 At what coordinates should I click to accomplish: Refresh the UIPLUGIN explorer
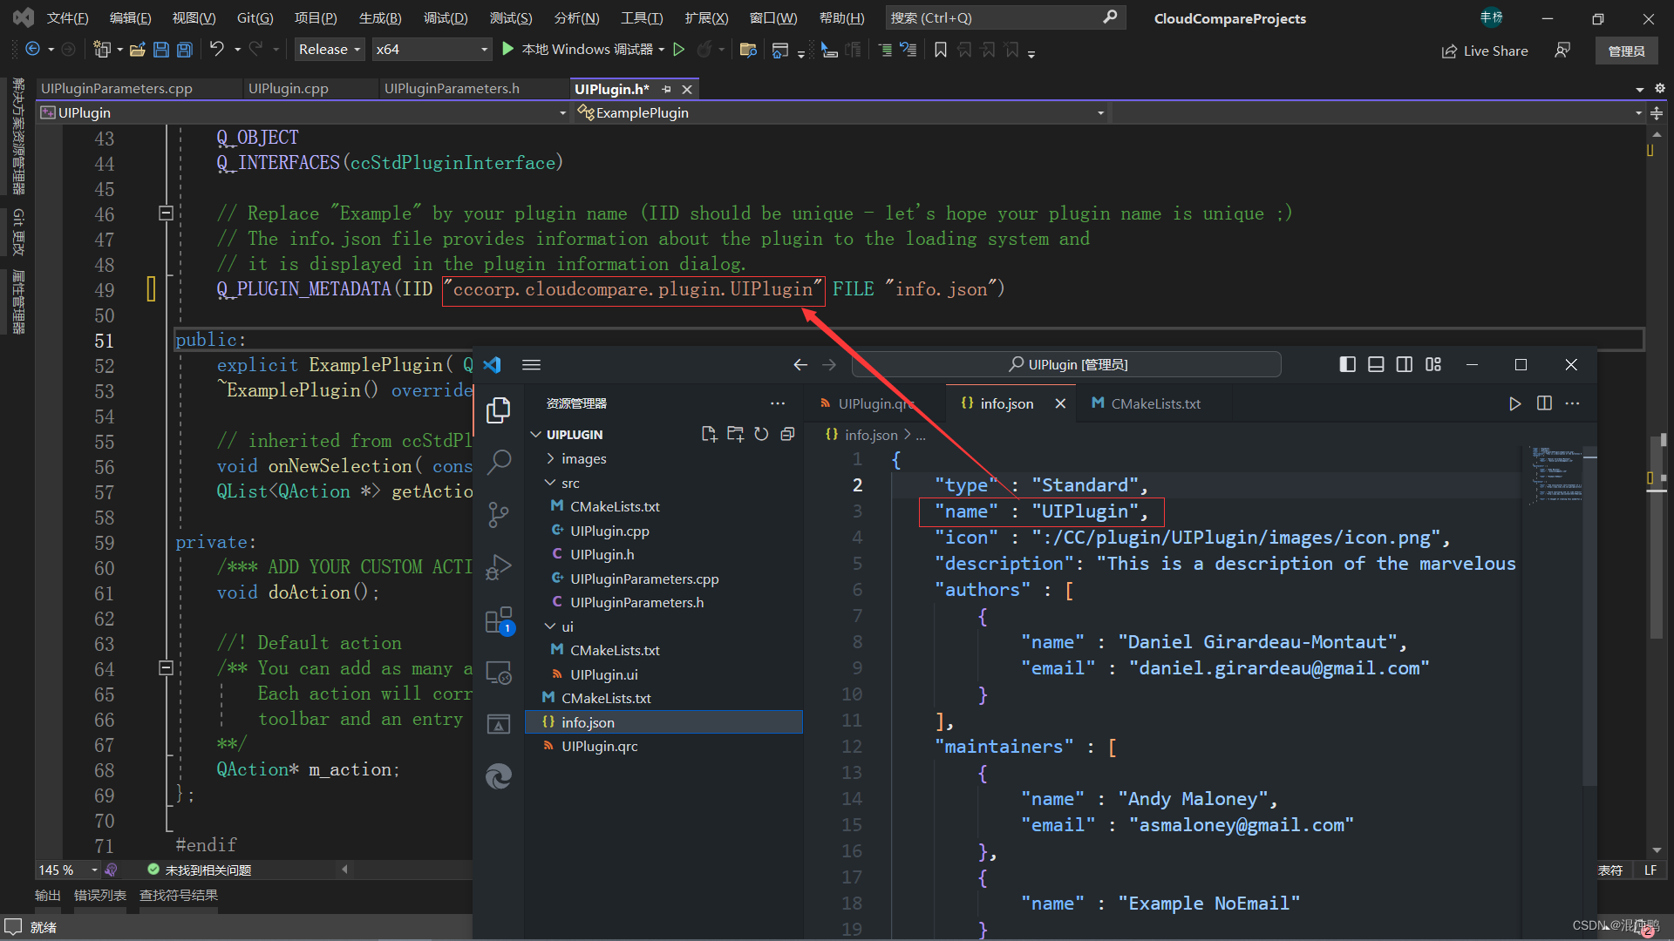point(761,434)
